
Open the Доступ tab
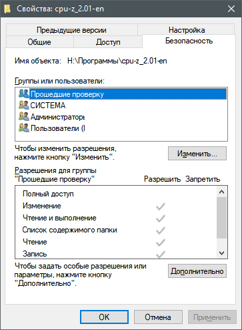[108, 42]
